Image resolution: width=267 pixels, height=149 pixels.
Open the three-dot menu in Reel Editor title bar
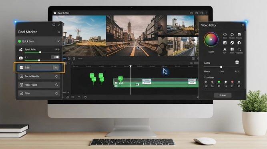click(206, 13)
